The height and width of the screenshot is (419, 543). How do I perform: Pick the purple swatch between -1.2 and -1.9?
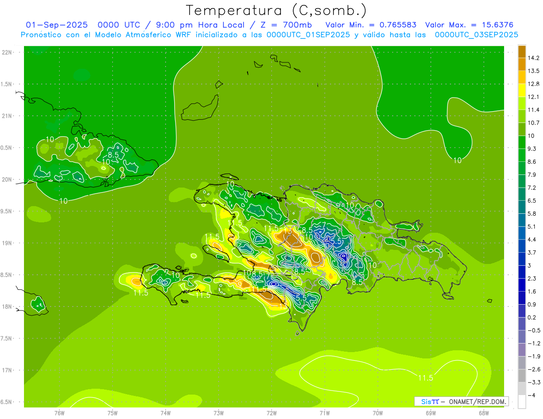pyautogui.click(x=522, y=349)
